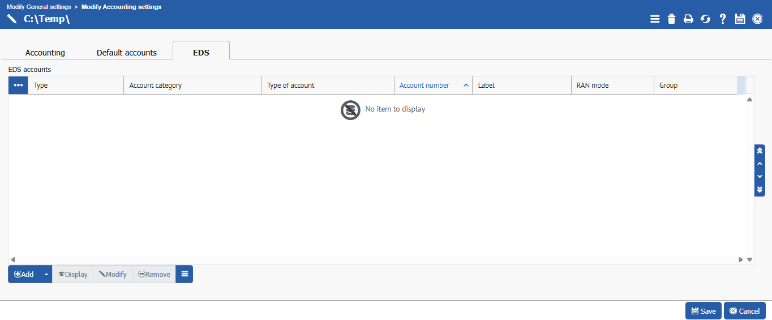
Task: Switch to the Default accounts tab
Action: pos(127,53)
